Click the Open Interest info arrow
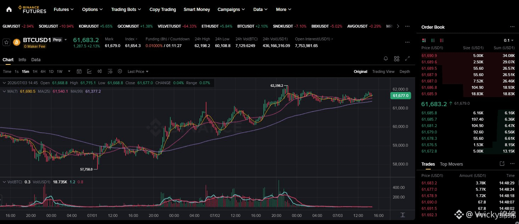Viewport: 519px width, 224px height. [333, 39]
